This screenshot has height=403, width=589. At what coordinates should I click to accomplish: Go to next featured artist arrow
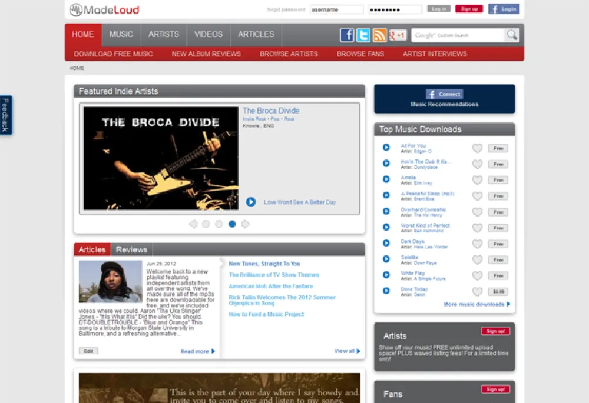pos(245,224)
